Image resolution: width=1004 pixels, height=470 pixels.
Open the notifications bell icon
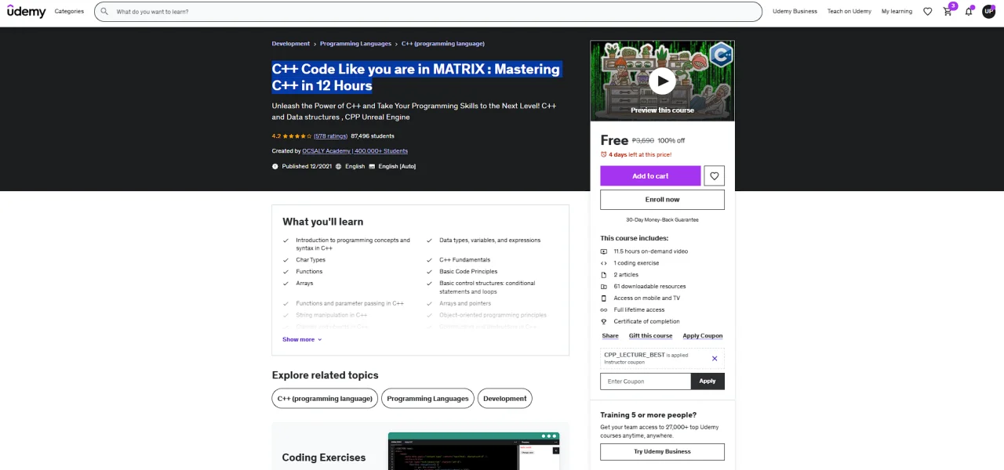point(969,12)
